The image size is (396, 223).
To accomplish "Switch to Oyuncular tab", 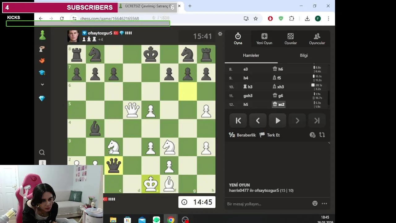I will click(317, 39).
